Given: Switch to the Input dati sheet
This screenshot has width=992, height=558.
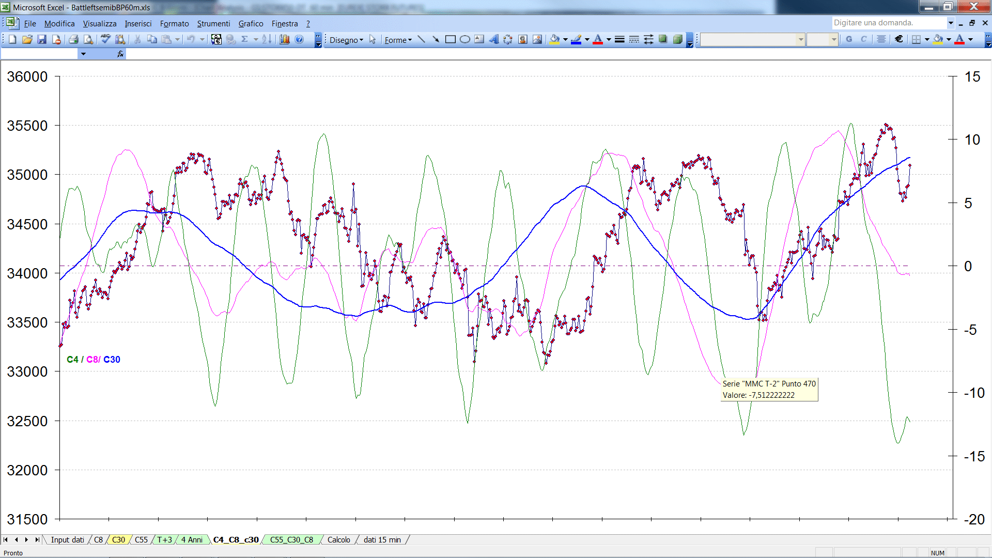Looking at the screenshot, I should coord(67,540).
